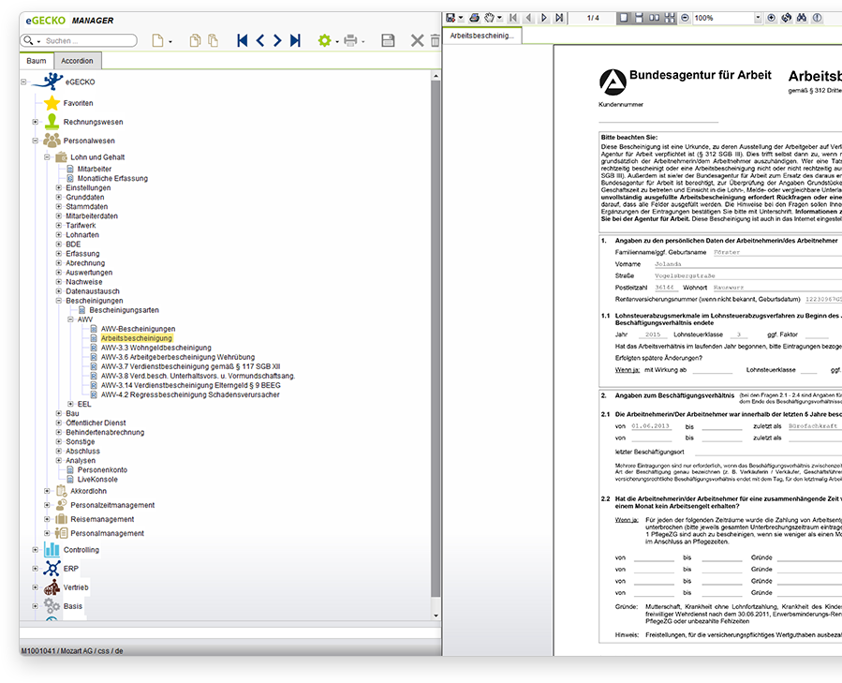The width and height of the screenshot is (842, 683).
Task: Open AWV-4.2 Regressbescheinigung Schadensverursacher
Action: coord(190,394)
